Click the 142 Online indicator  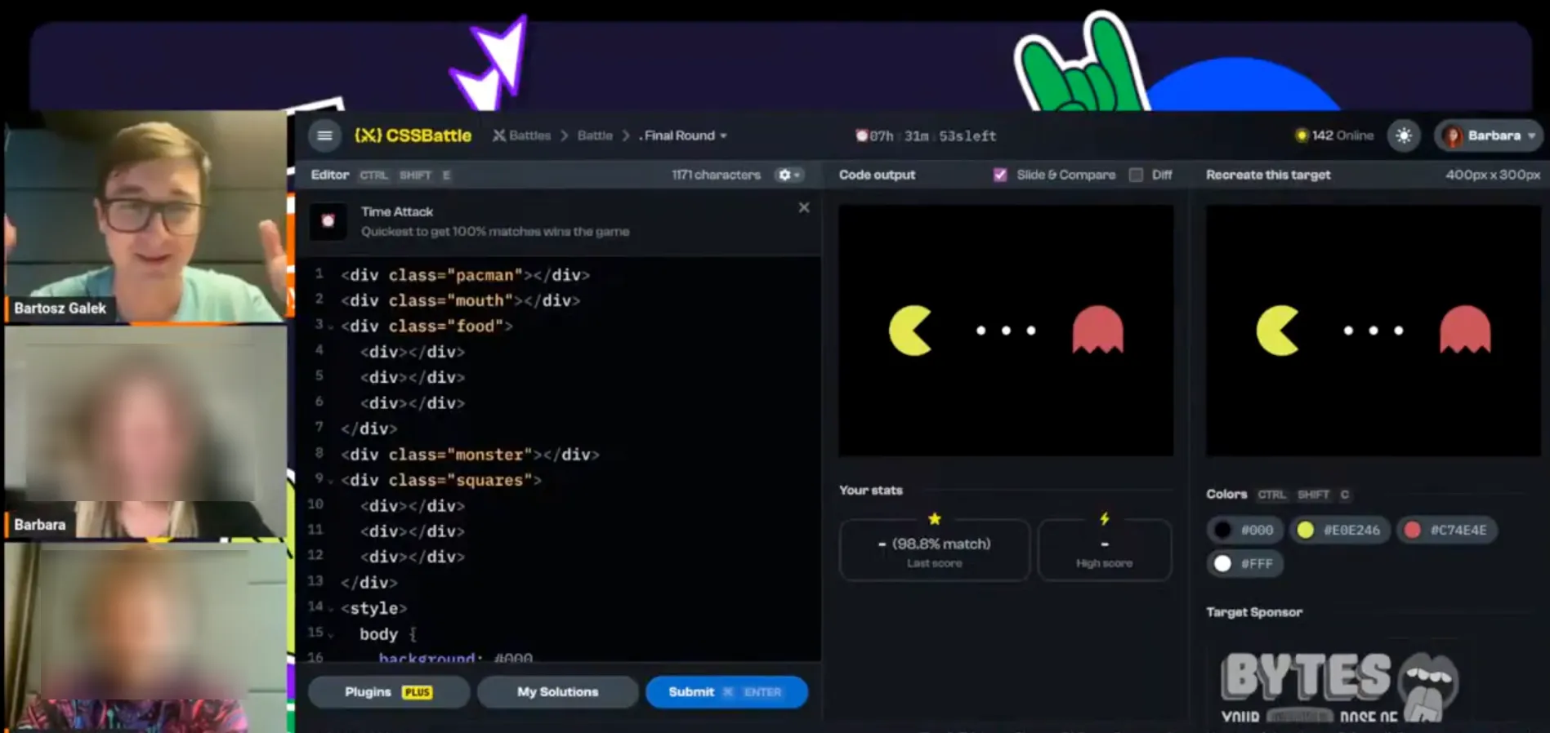point(1335,135)
